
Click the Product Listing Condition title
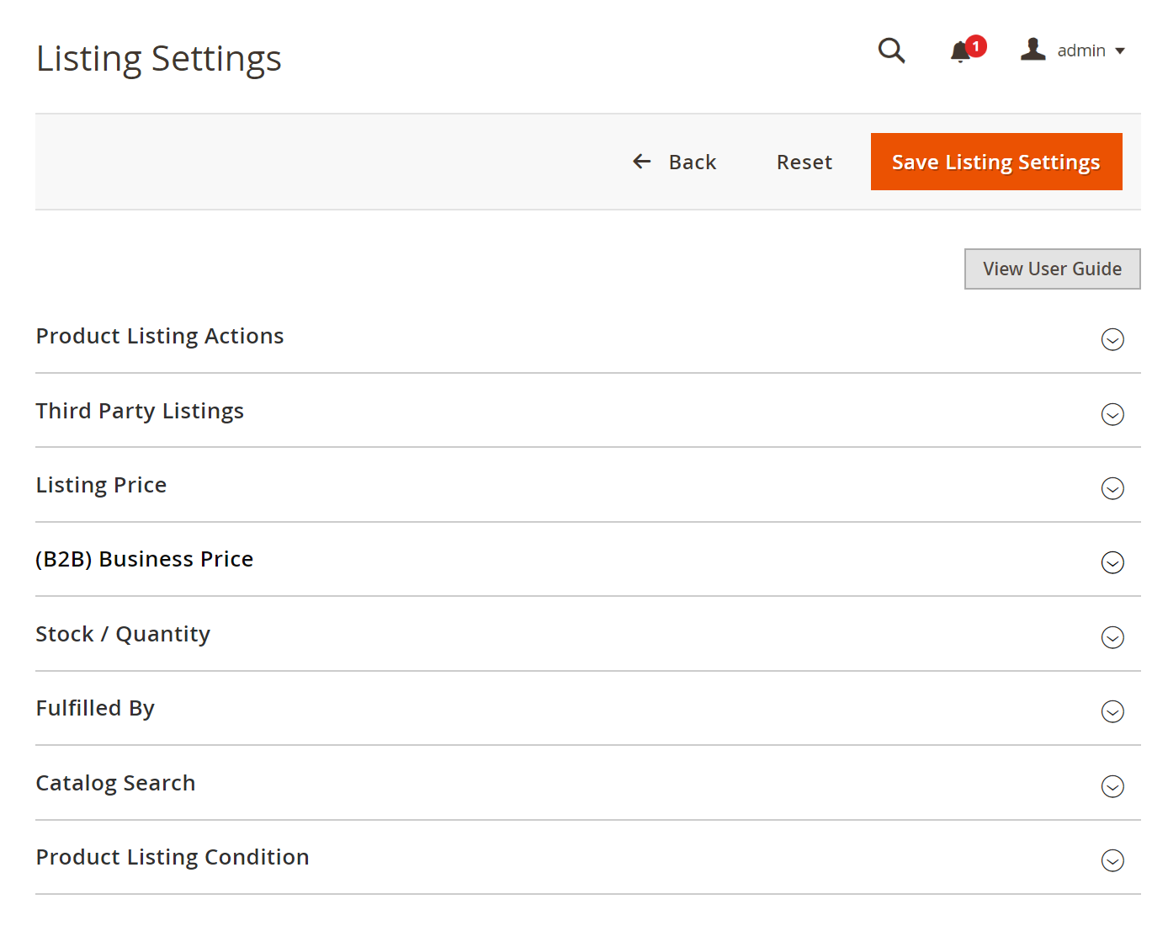coord(173,857)
